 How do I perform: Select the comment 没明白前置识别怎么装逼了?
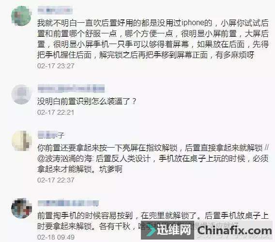[x=87, y=101]
